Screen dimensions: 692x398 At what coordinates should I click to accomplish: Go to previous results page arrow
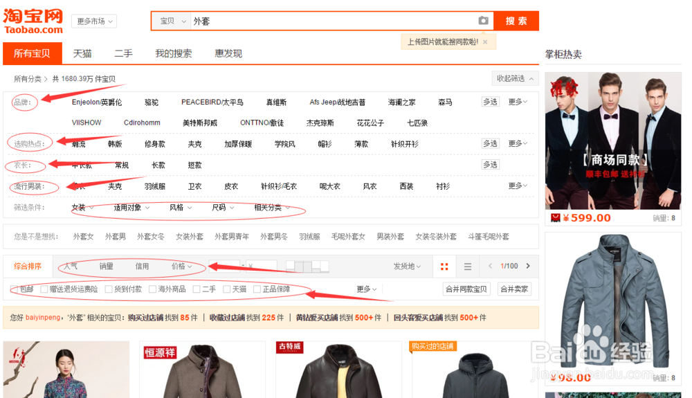click(x=490, y=266)
